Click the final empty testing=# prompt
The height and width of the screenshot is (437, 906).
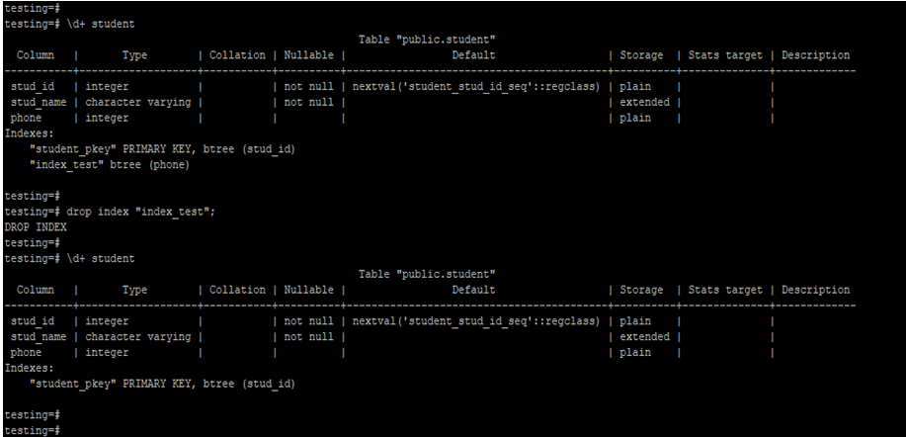coord(33,430)
